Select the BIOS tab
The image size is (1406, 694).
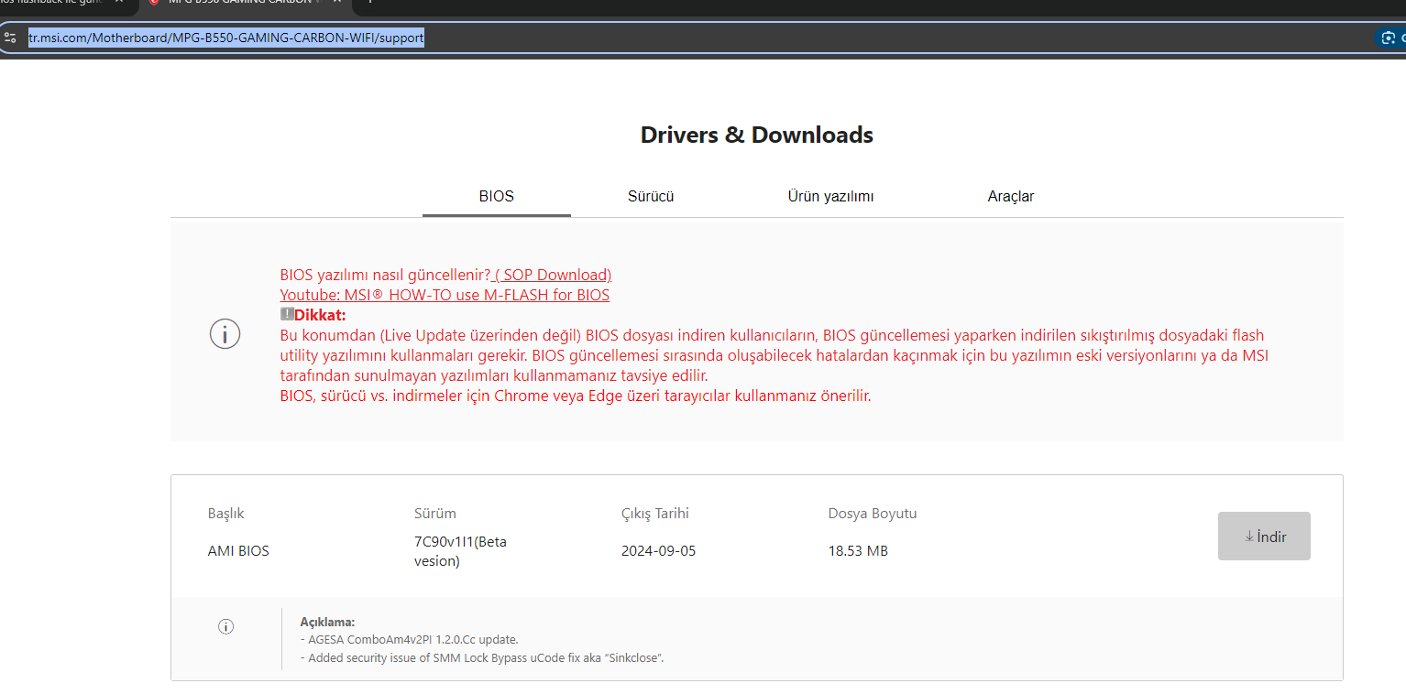click(497, 197)
